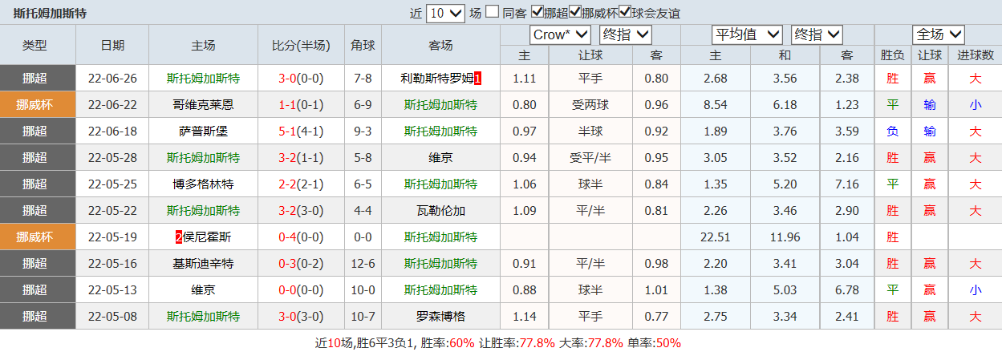Open score 2-2(2-1) match detail
1002x352 pixels.
[301, 184]
